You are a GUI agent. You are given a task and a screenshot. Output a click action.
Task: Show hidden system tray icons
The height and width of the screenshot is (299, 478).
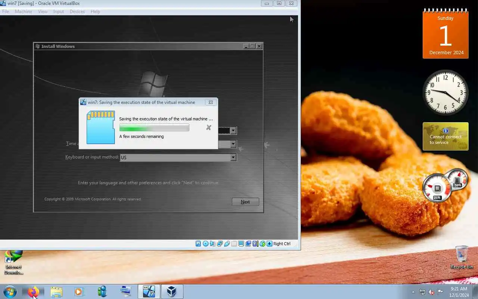click(413, 292)
